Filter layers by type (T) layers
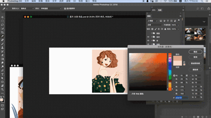Image resolution: width=211 pixels, height=118 pixels. [168, 21]
